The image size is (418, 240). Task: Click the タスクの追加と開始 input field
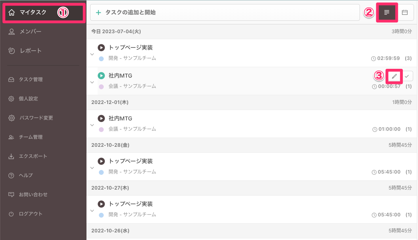pos(225,12)
